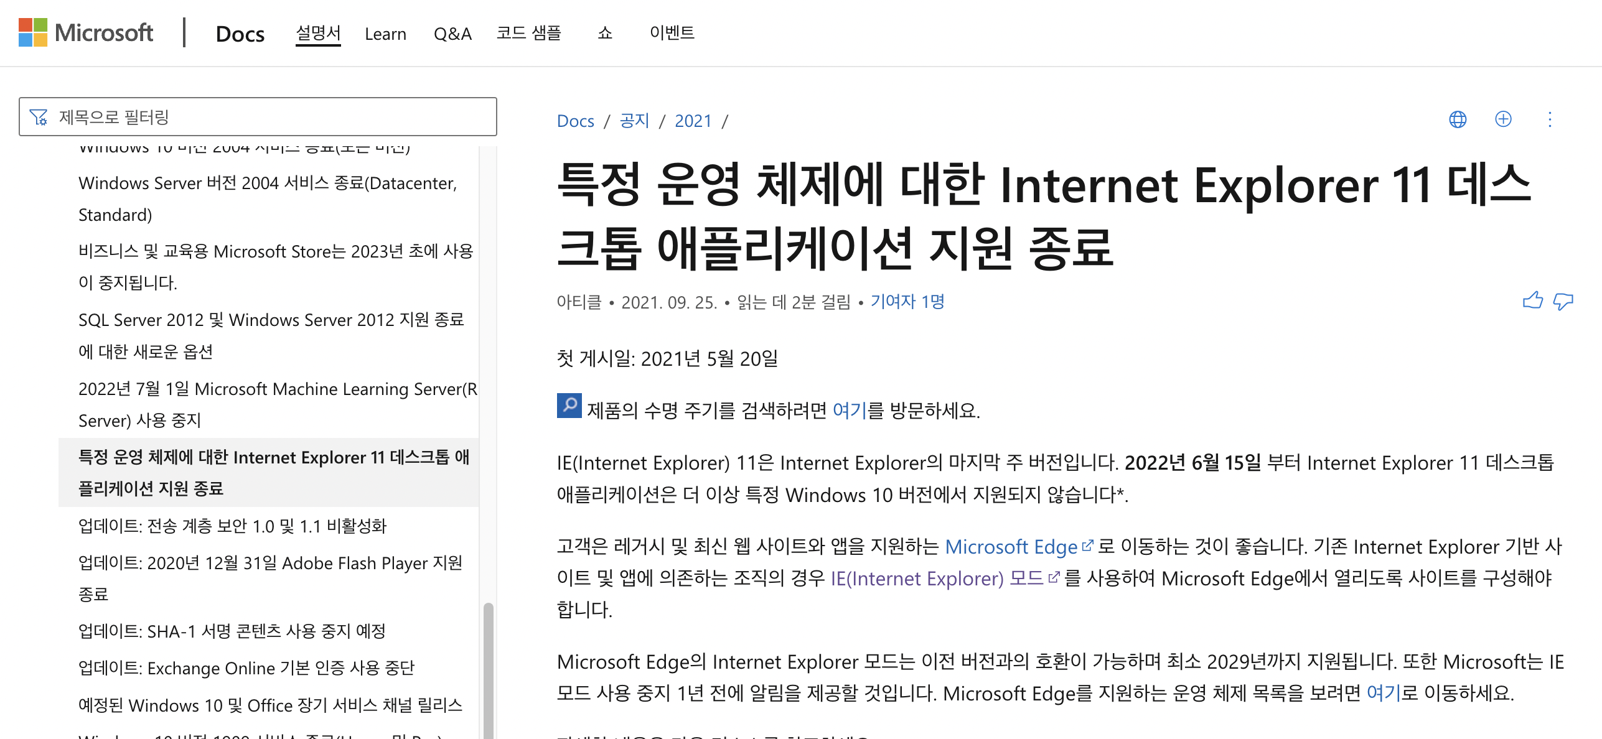Open the more options vertical dots menu

[x=1550, y=119]
